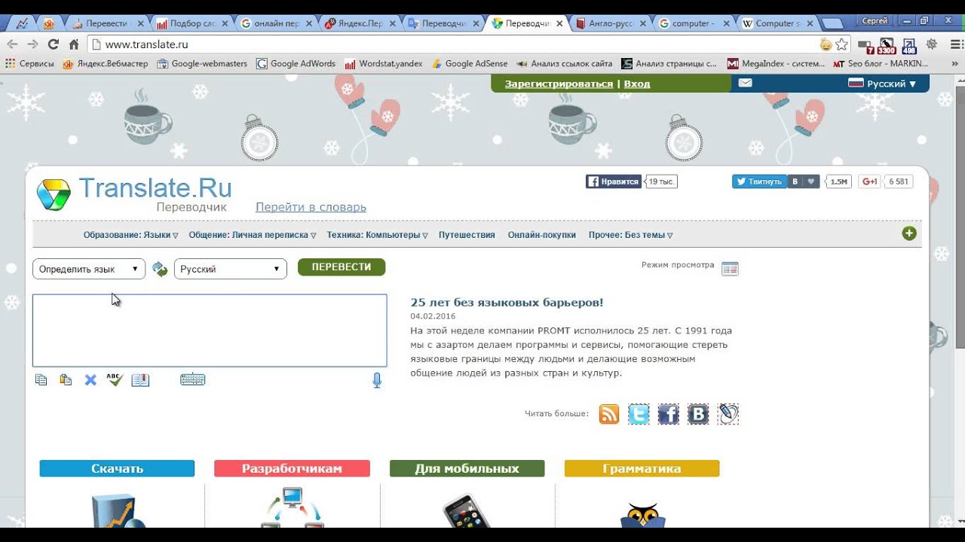This screenshot has height=542, width=965.
Task: Click the Вход login link
Action: (x=637, y=84)
